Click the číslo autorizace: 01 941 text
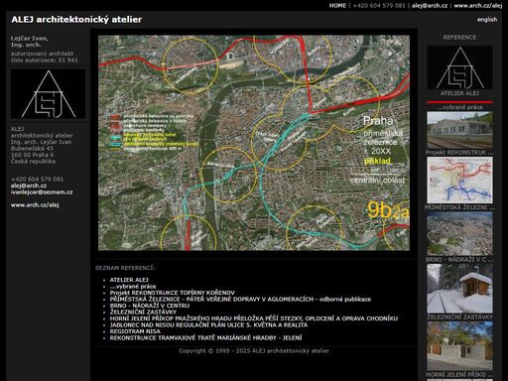Image resolution: width=508 pixels, height=381 pixels. [x=45, y=61]
